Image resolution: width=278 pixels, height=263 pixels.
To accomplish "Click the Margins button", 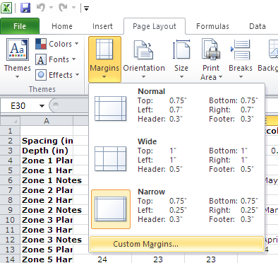I will 104,59.
